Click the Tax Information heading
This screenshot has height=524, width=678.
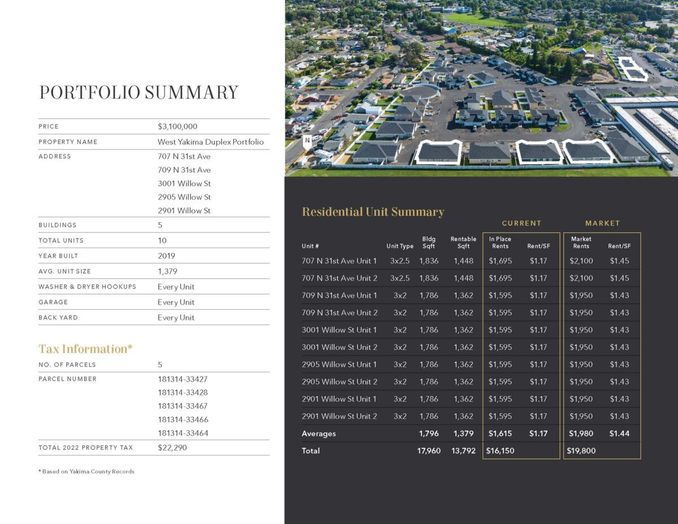[x=85, y=349]
